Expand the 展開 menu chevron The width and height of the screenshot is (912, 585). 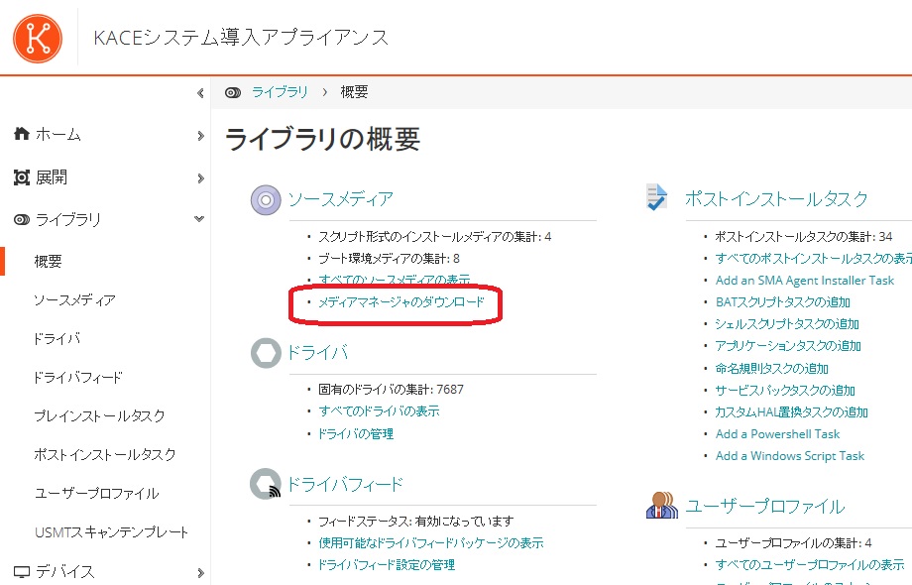(200, 177)
